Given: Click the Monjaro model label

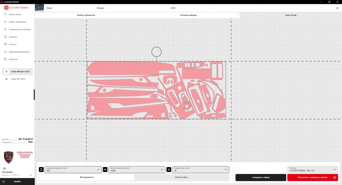Looking at the screenshot, I should 101,8.
